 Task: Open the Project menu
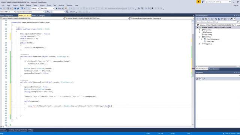click(15, 5)
